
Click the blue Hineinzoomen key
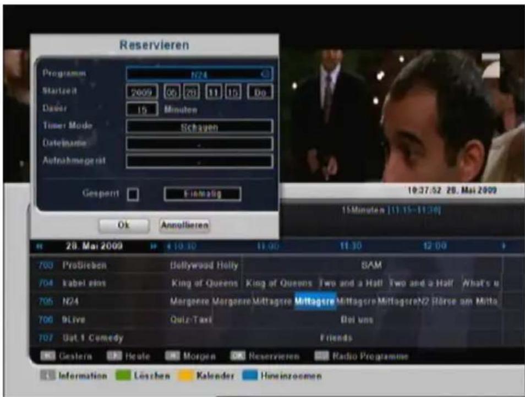pos(250,375)
